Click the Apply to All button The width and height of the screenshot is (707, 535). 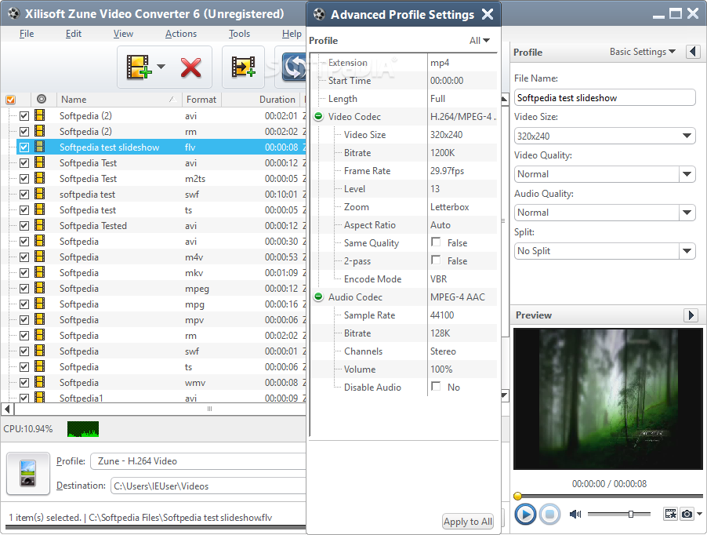(468, 522)
